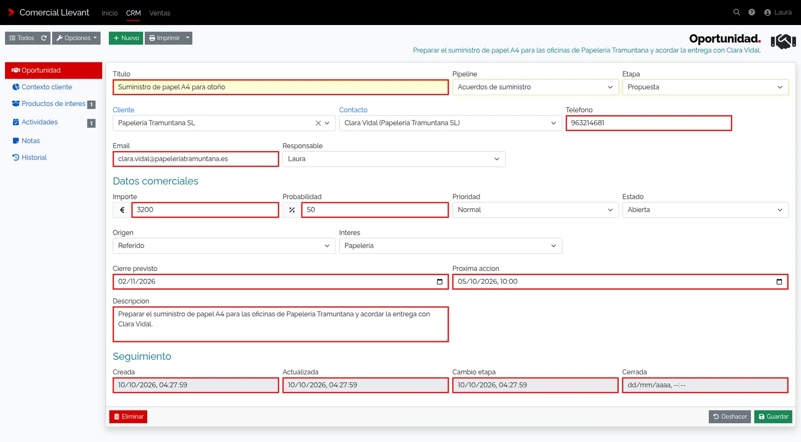Switch to Contexto cliente tab
This screenshot has height=442, width=801.
[x=54, y=87]
